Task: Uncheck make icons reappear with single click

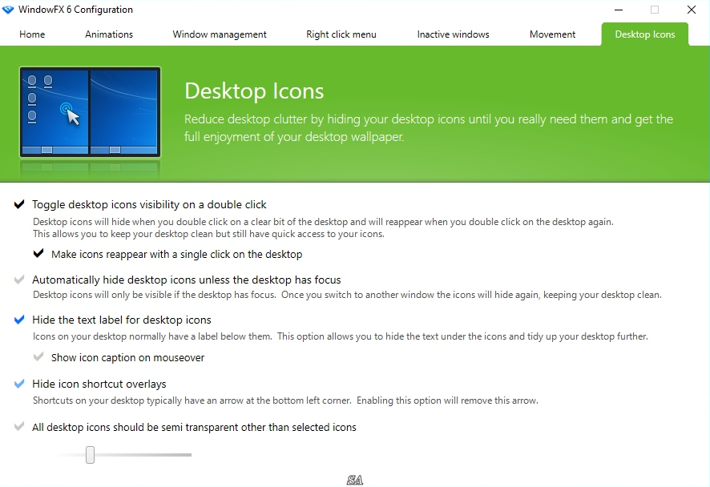Action: coord(38,254)
